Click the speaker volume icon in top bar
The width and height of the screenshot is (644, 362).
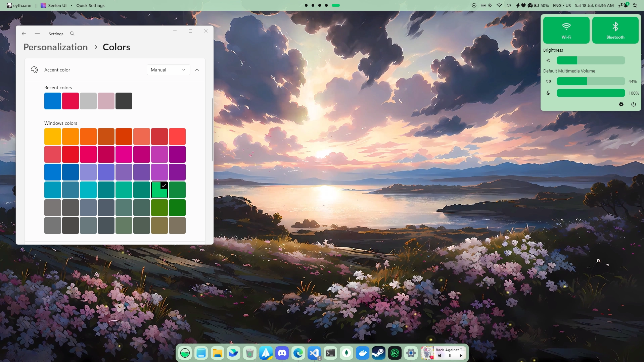point(509,5)
